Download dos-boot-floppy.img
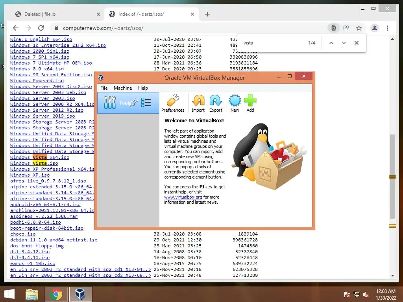Viewport: 403px width, 302px height. tap(37, 246)
